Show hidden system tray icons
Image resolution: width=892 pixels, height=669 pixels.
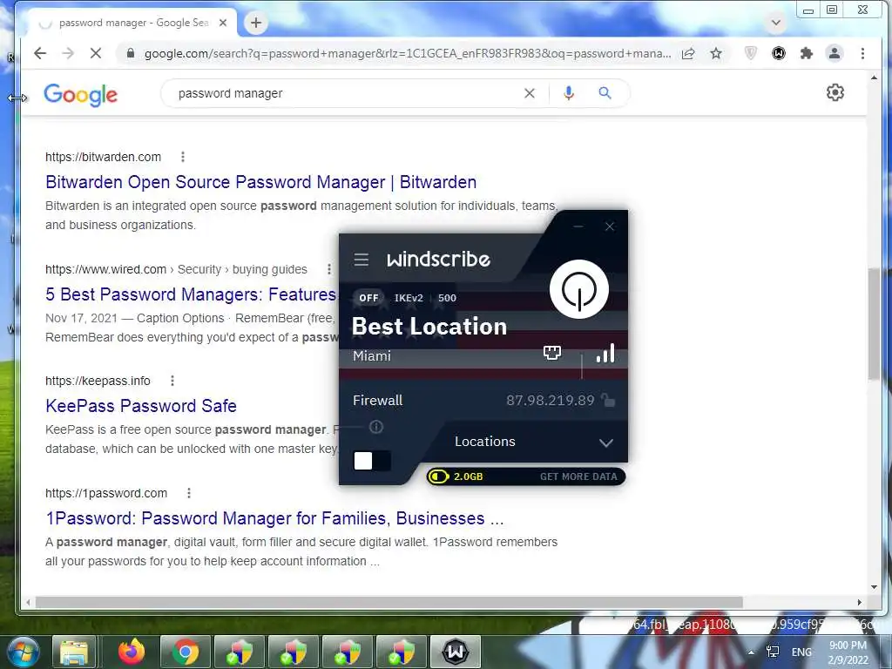point(751,652)
